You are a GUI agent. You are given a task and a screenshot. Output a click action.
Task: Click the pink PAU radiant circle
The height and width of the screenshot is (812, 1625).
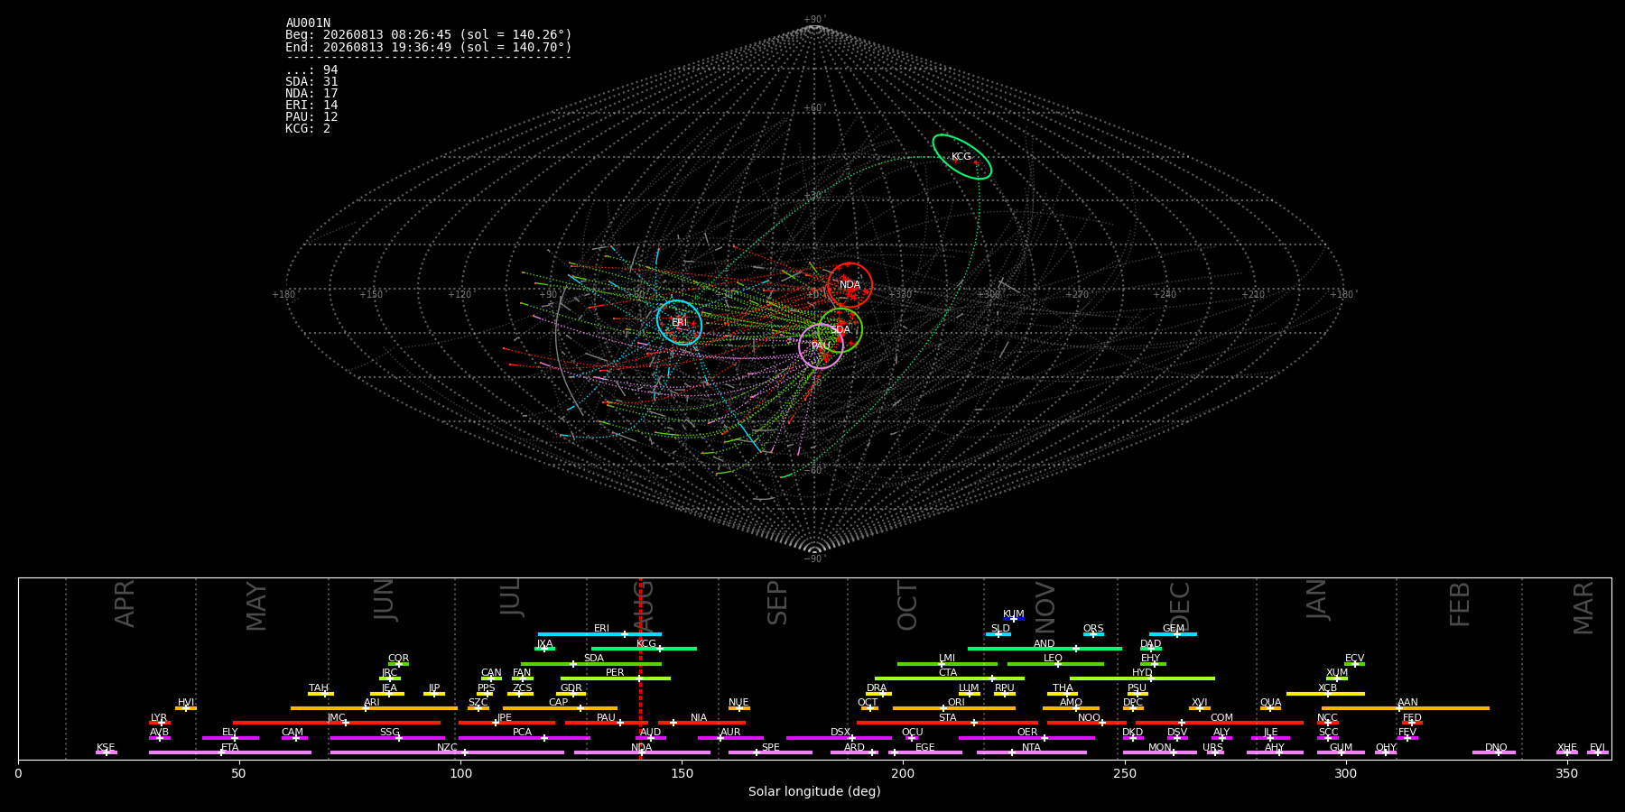tap(821, 346)
